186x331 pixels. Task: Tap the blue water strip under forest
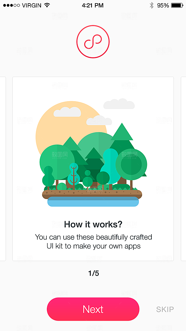93,202
